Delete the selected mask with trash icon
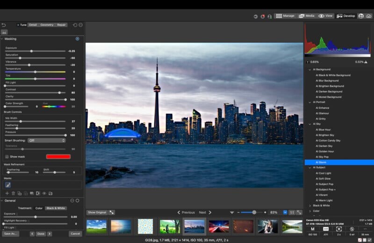The image size is (374, 243). [x=13, y=193]
